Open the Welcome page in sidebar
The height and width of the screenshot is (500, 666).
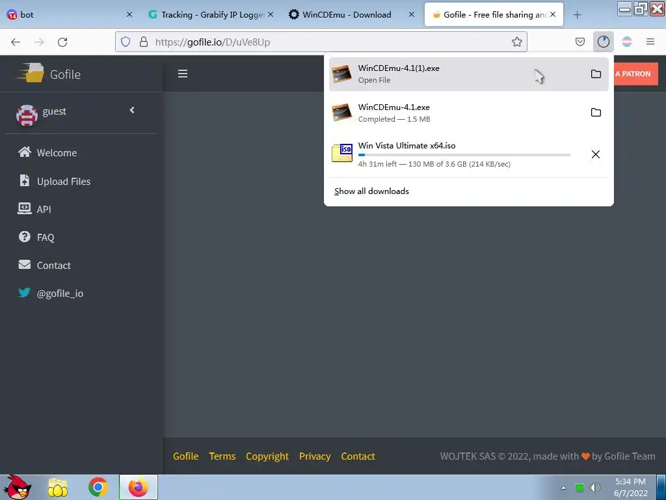[x=57, y=152]
